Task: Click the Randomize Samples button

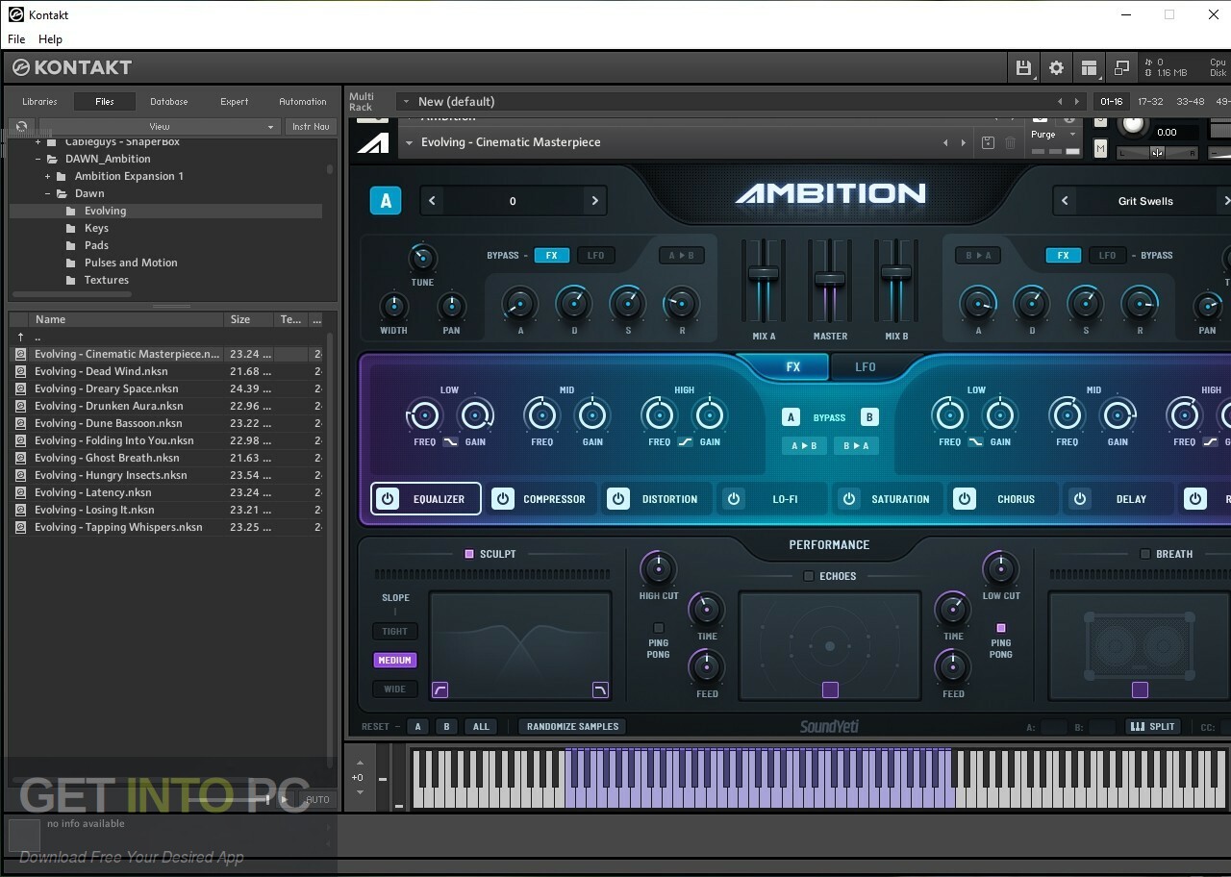Action: point(572,726)
